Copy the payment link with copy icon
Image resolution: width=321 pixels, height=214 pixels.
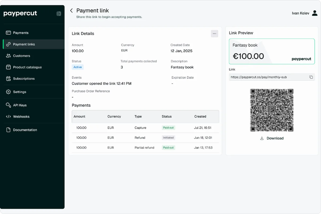point(311,77)
